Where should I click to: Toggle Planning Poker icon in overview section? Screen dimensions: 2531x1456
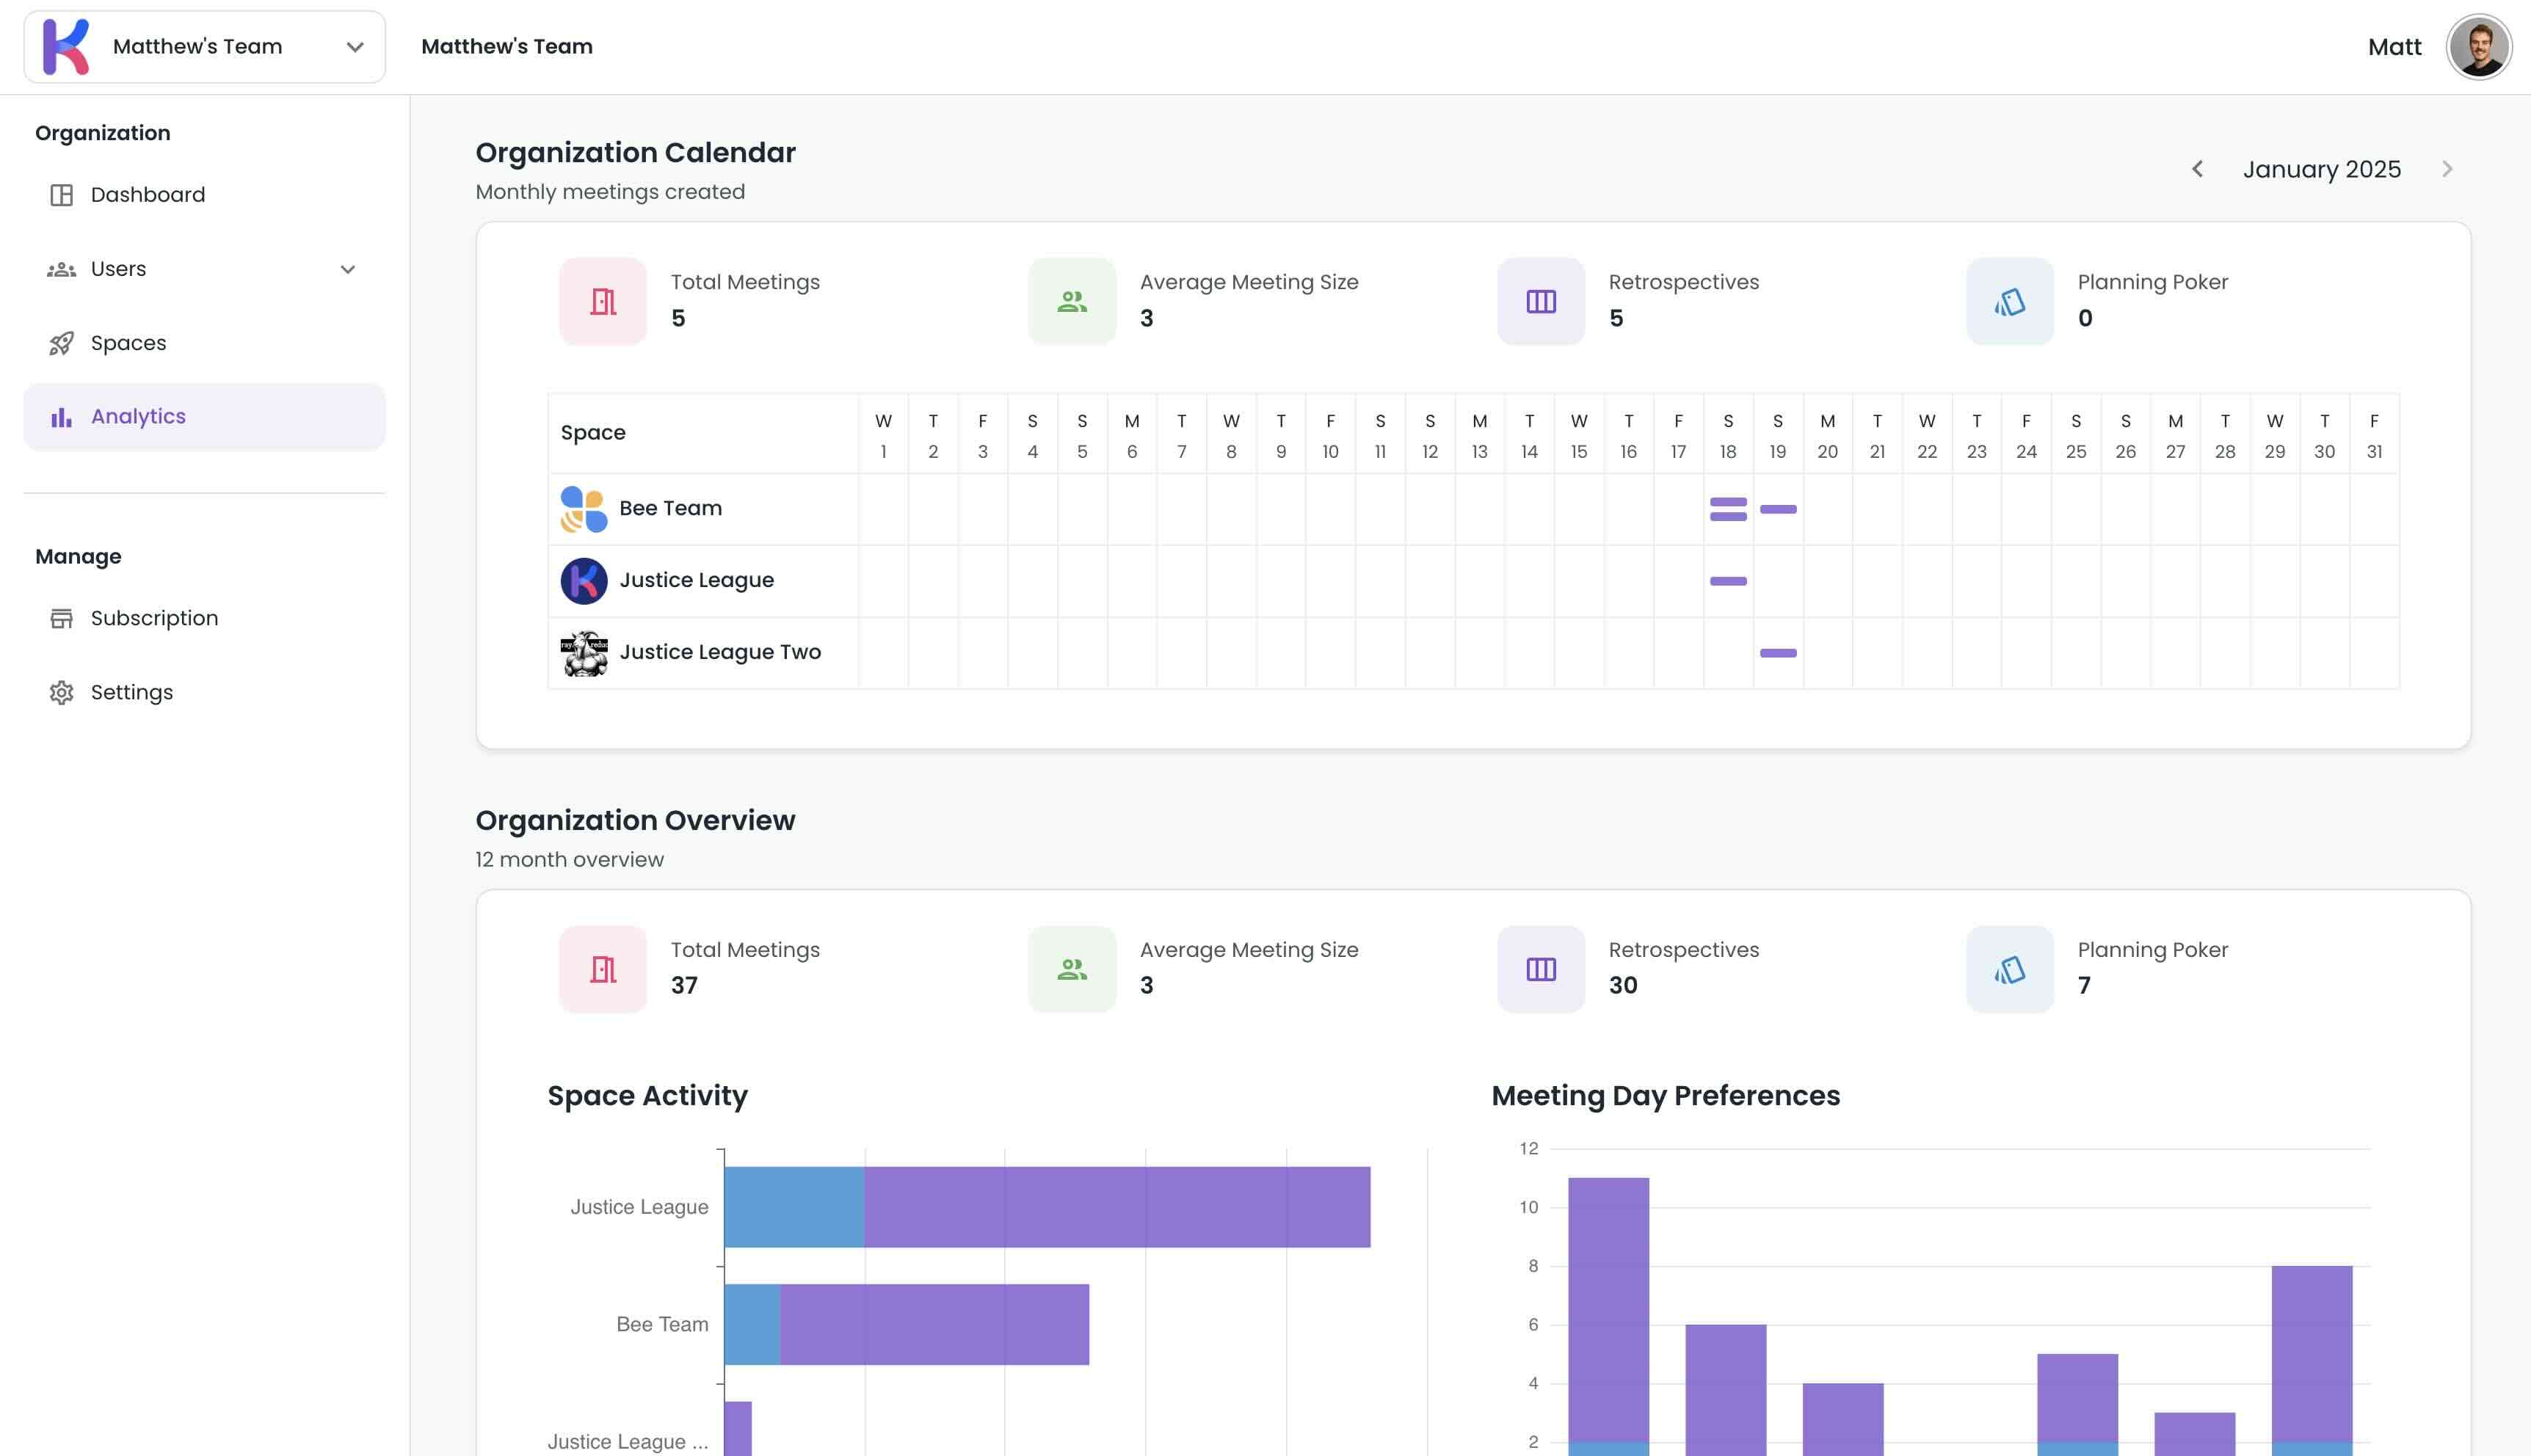2010,969
